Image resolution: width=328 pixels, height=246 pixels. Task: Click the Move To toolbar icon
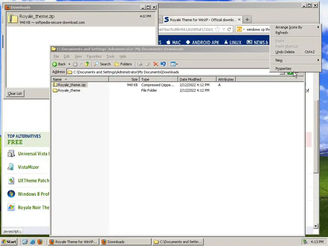[x=140, y=64]
